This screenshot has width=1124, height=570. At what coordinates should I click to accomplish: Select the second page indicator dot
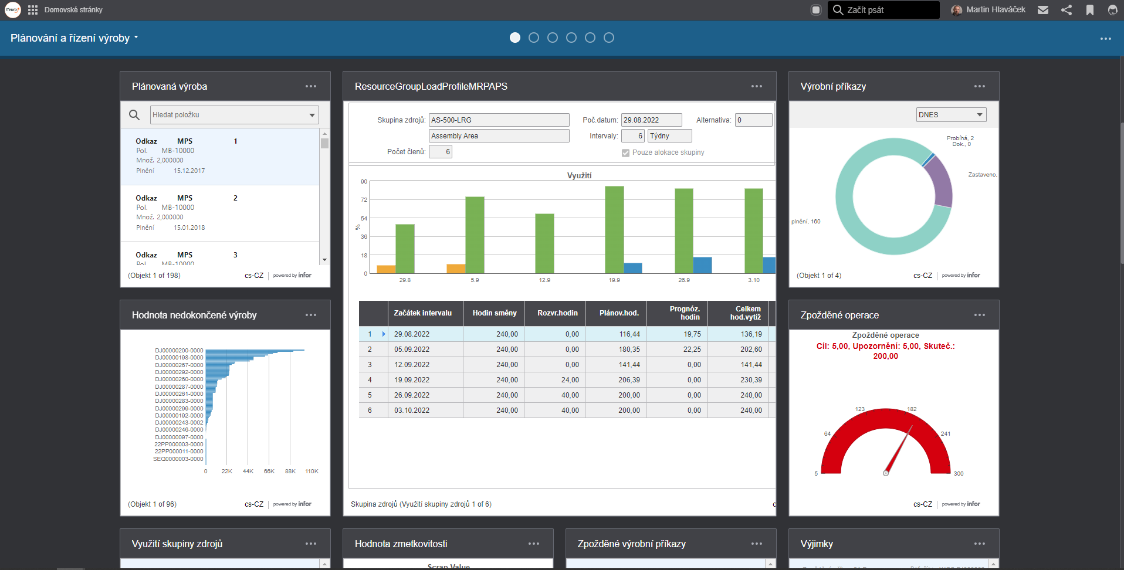[533, 38]
